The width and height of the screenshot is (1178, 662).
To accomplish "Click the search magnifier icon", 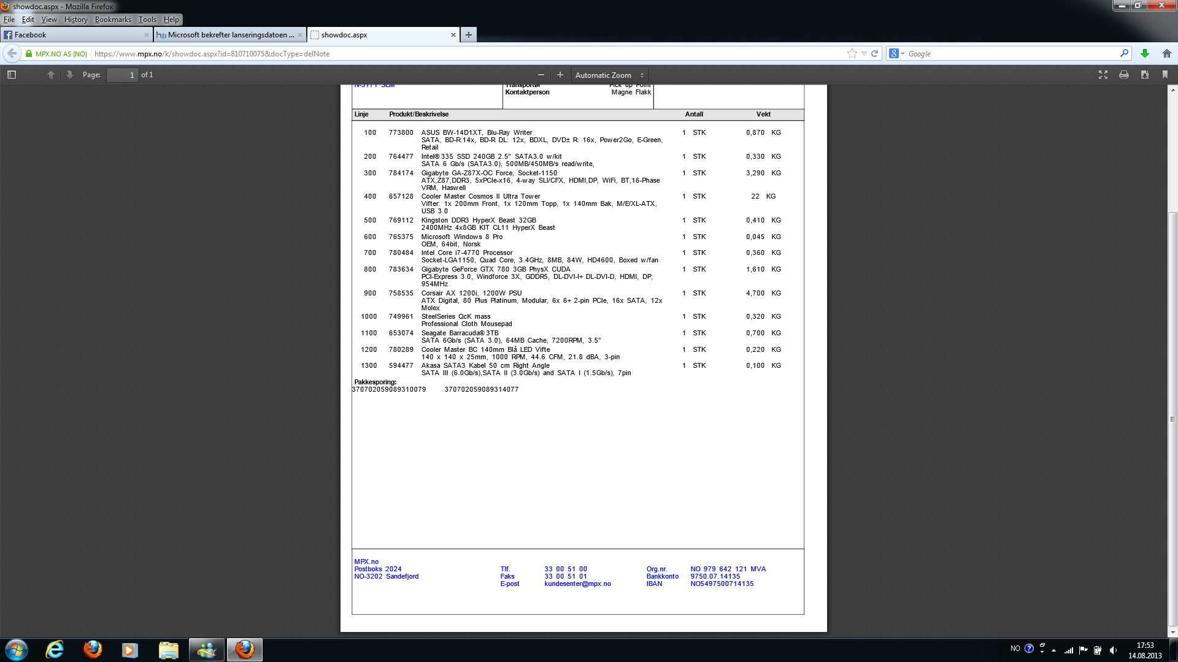I will point(1124,54).
